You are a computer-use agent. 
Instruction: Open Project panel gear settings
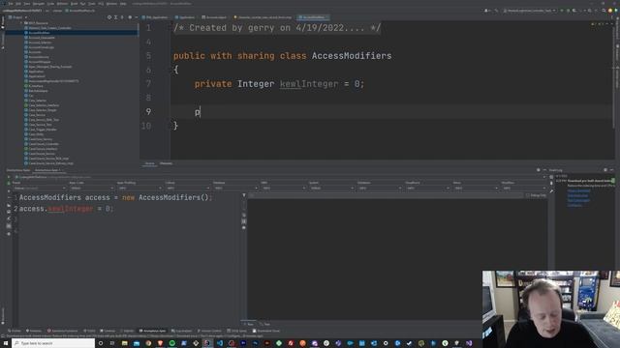pyautogui.click(x=130, y=17)
